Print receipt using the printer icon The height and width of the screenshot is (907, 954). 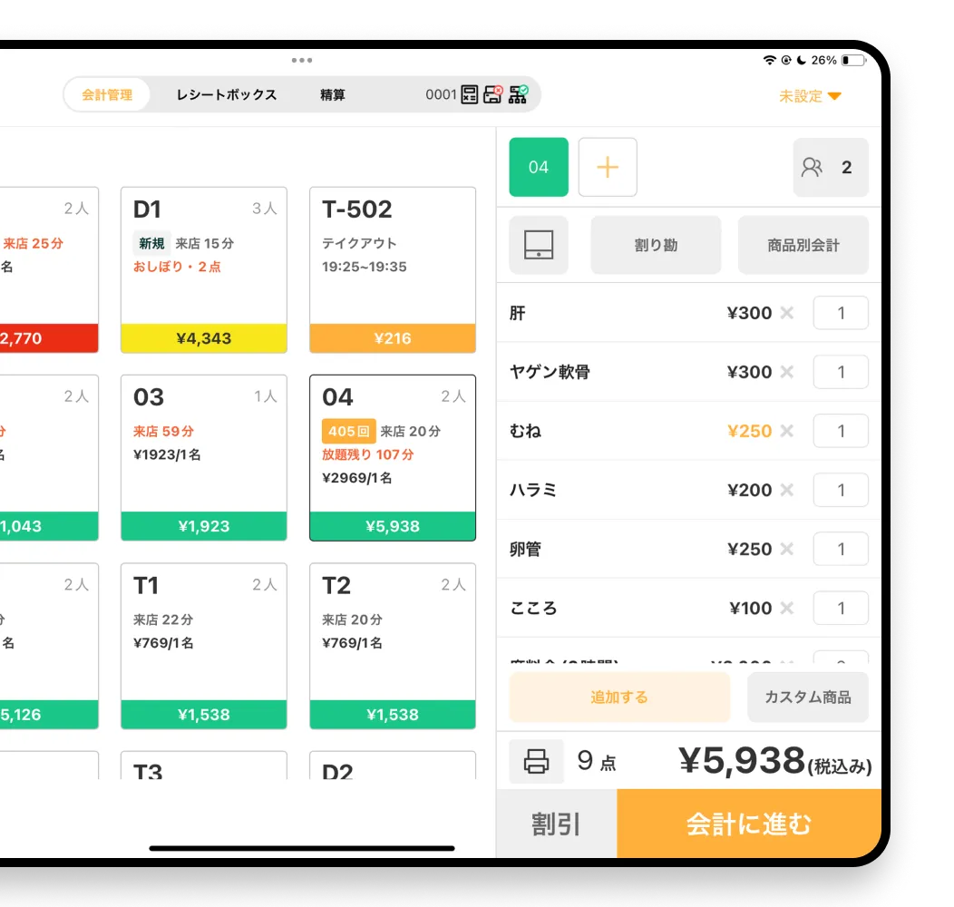537,761
